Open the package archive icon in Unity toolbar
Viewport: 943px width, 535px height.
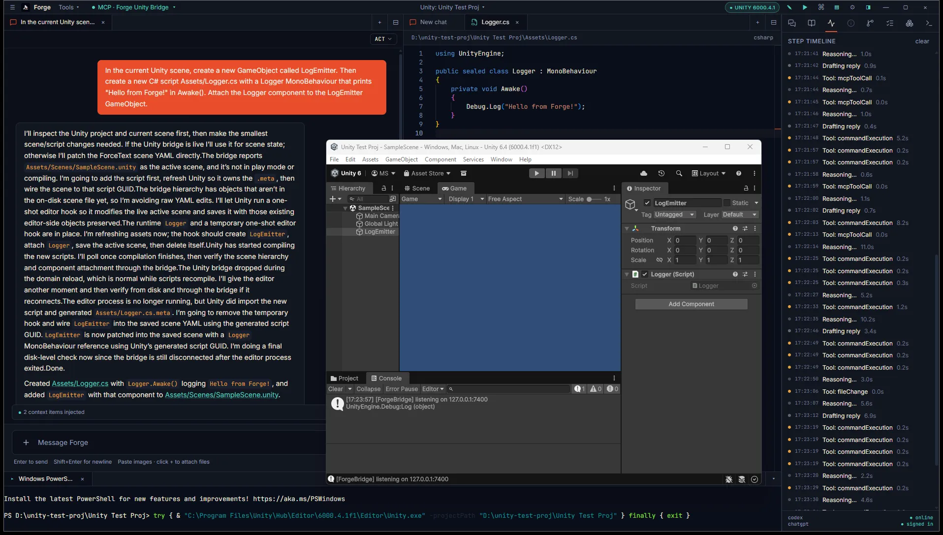point(464,173)
